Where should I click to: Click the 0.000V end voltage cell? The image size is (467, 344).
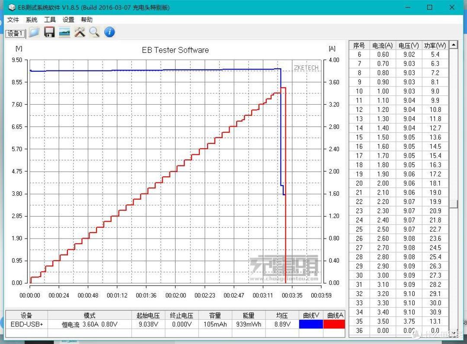click(x=182, y=324)
